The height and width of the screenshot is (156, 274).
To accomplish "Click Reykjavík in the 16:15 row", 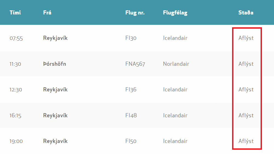I will (55, 115).
